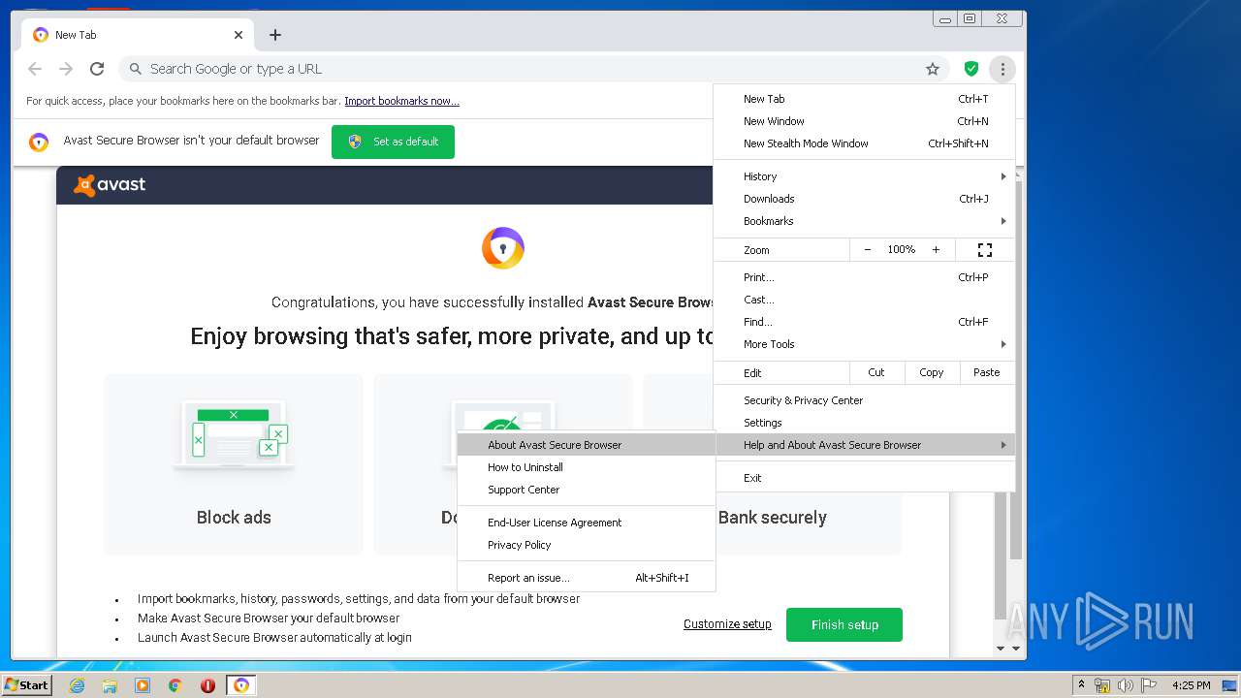1241x698 pixels.
Task: Click Set as default button
Action: pyautogui.click(x=393, y=142)
